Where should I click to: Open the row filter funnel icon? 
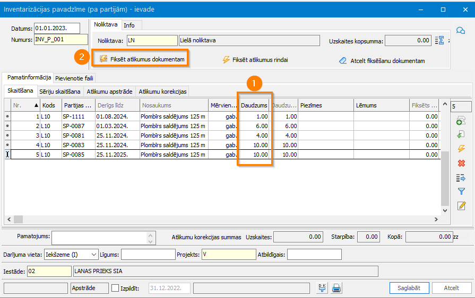tap(461, 192)
